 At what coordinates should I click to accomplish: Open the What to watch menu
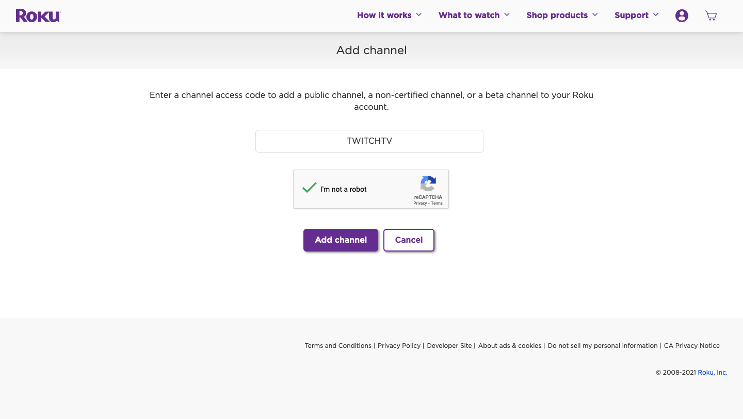point(469,15)
